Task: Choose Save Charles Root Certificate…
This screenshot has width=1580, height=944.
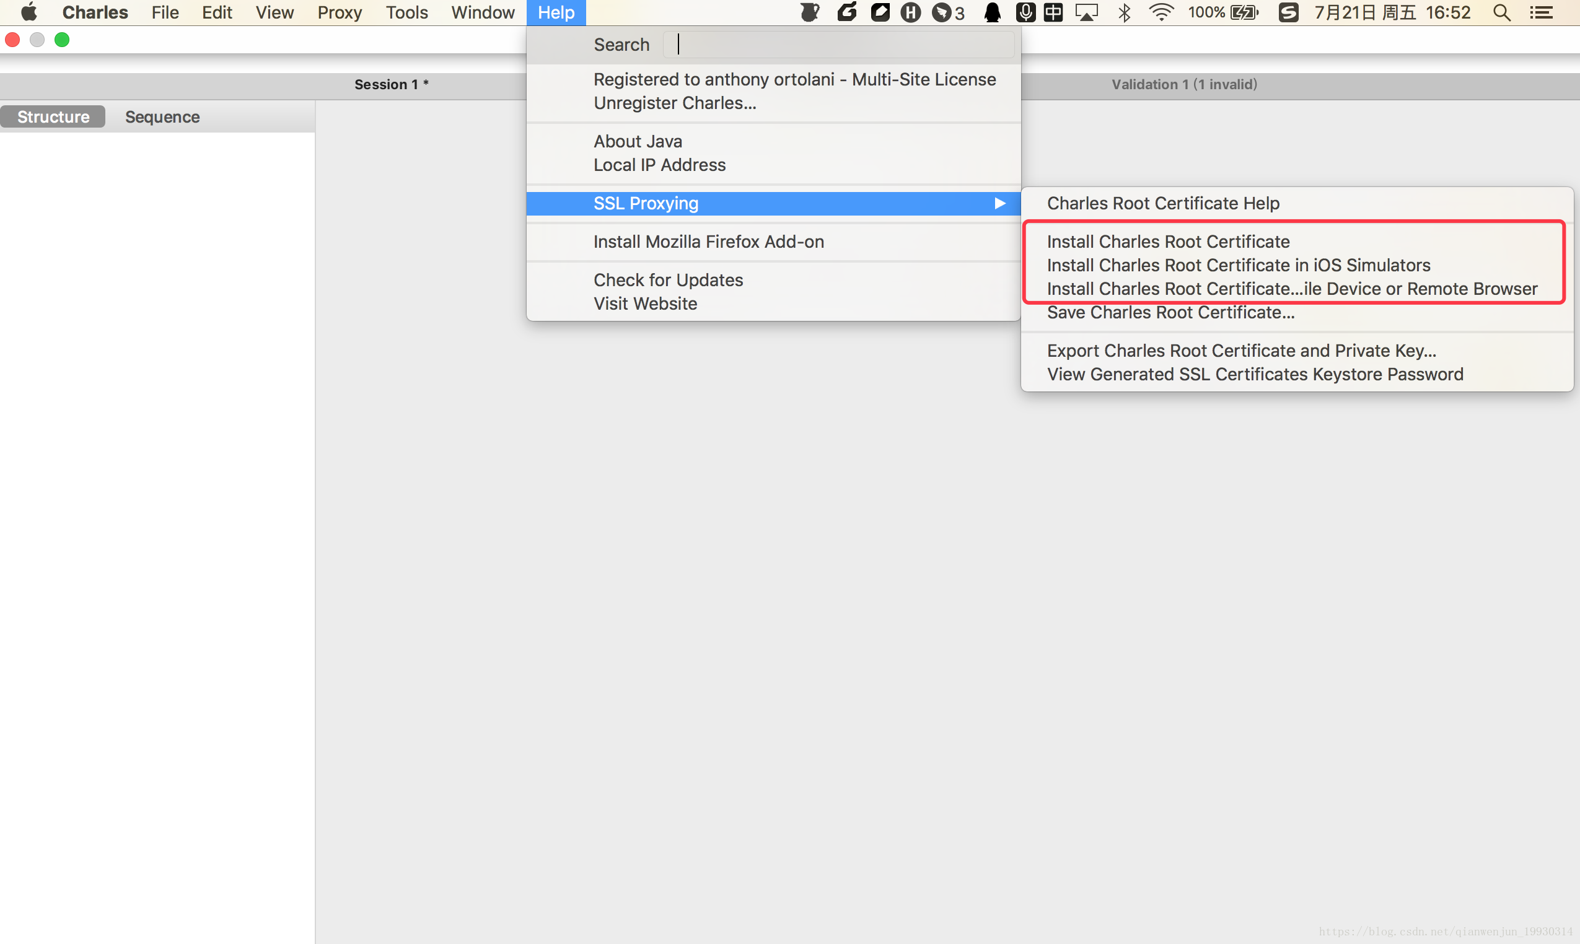Action: click(x=1297, y=312)
